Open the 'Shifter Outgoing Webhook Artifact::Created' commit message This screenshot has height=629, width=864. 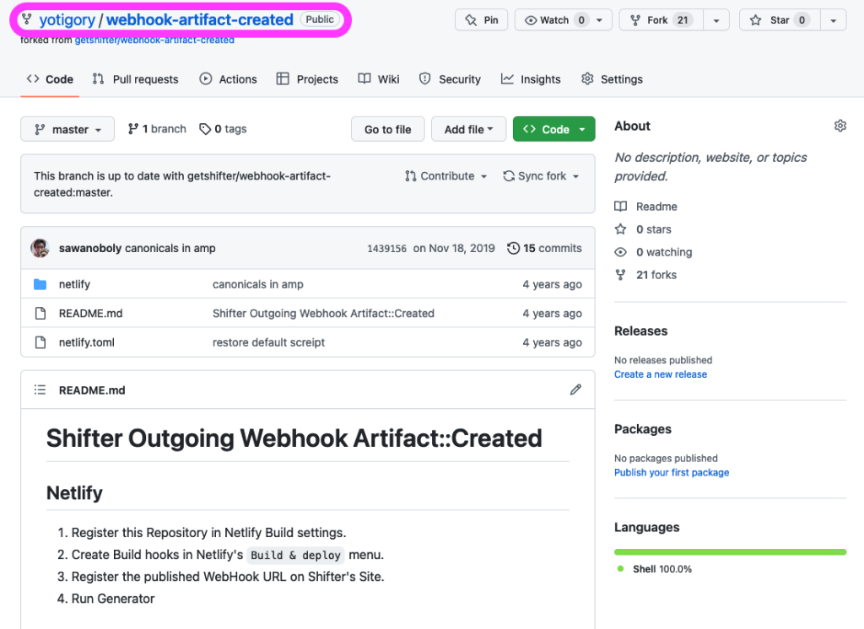(323, 314)
